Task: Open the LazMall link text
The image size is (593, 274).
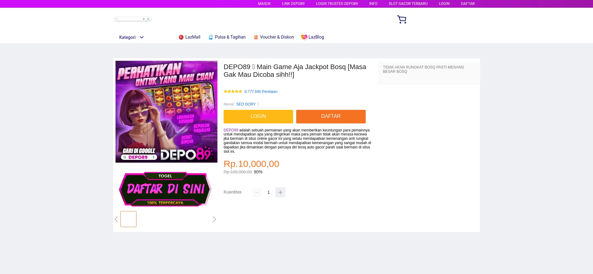Action: point(193,37)
